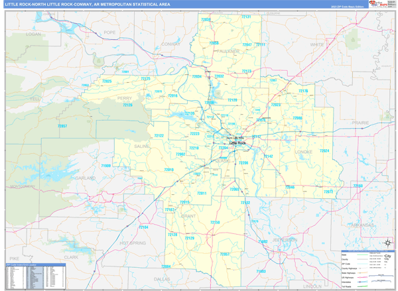Click the PULASKI county label
The height and width of the screenshot is (291, 398).
coord(222,161)
